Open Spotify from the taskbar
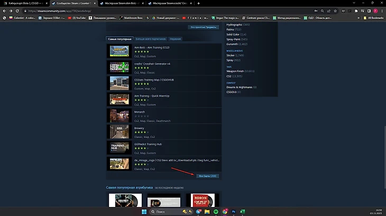The height and width of the screenshot is (216, 386). (217, 211)
